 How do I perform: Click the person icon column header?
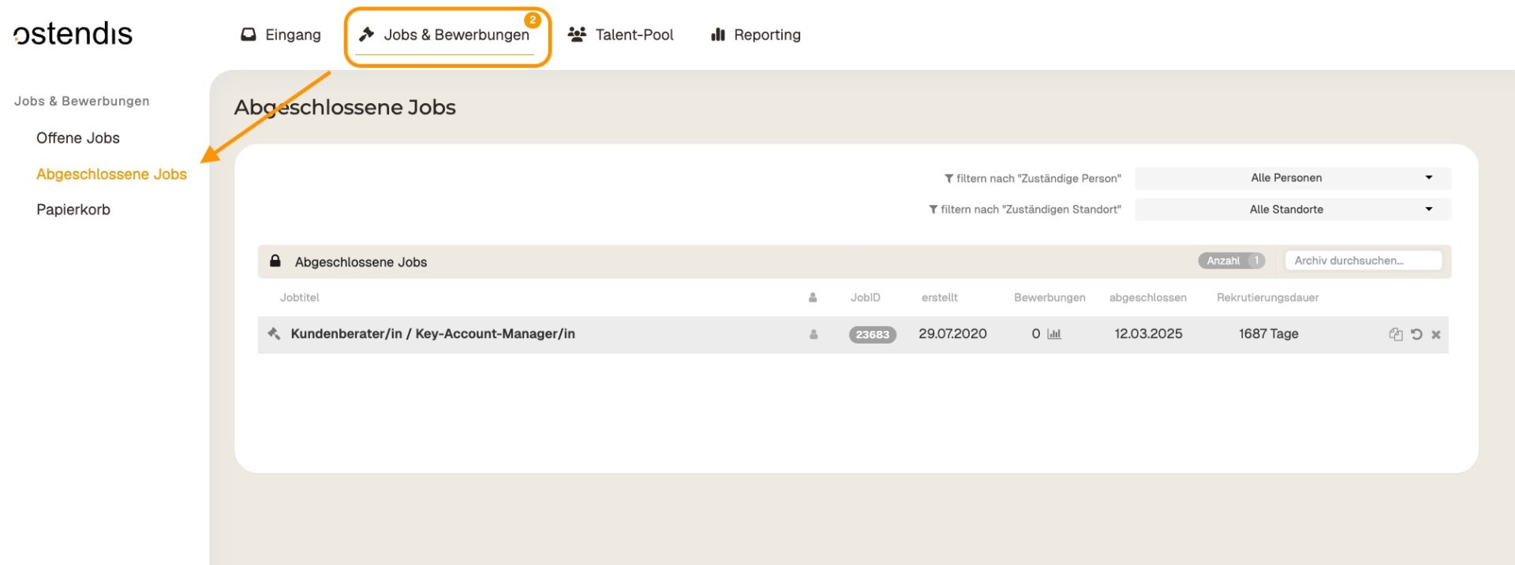[813, 298]
